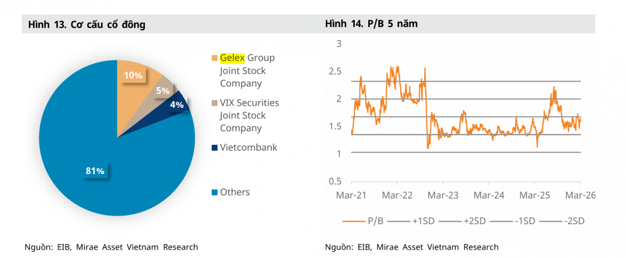This screenshot has height=258, width=626.
Task: Click the Mar-25 x-axis label
Action: [x=535, y=195]
